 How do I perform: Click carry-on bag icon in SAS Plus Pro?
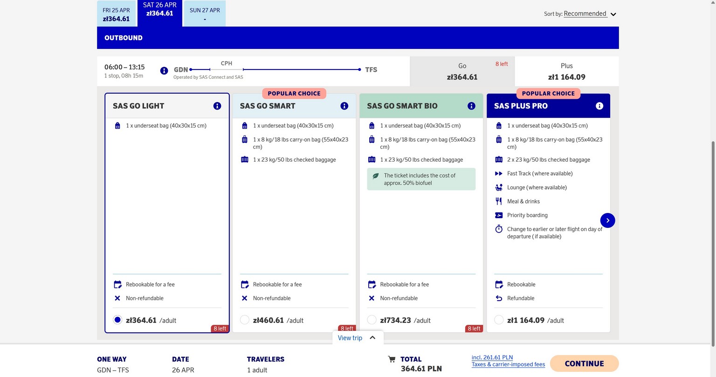tap(499, 139)
